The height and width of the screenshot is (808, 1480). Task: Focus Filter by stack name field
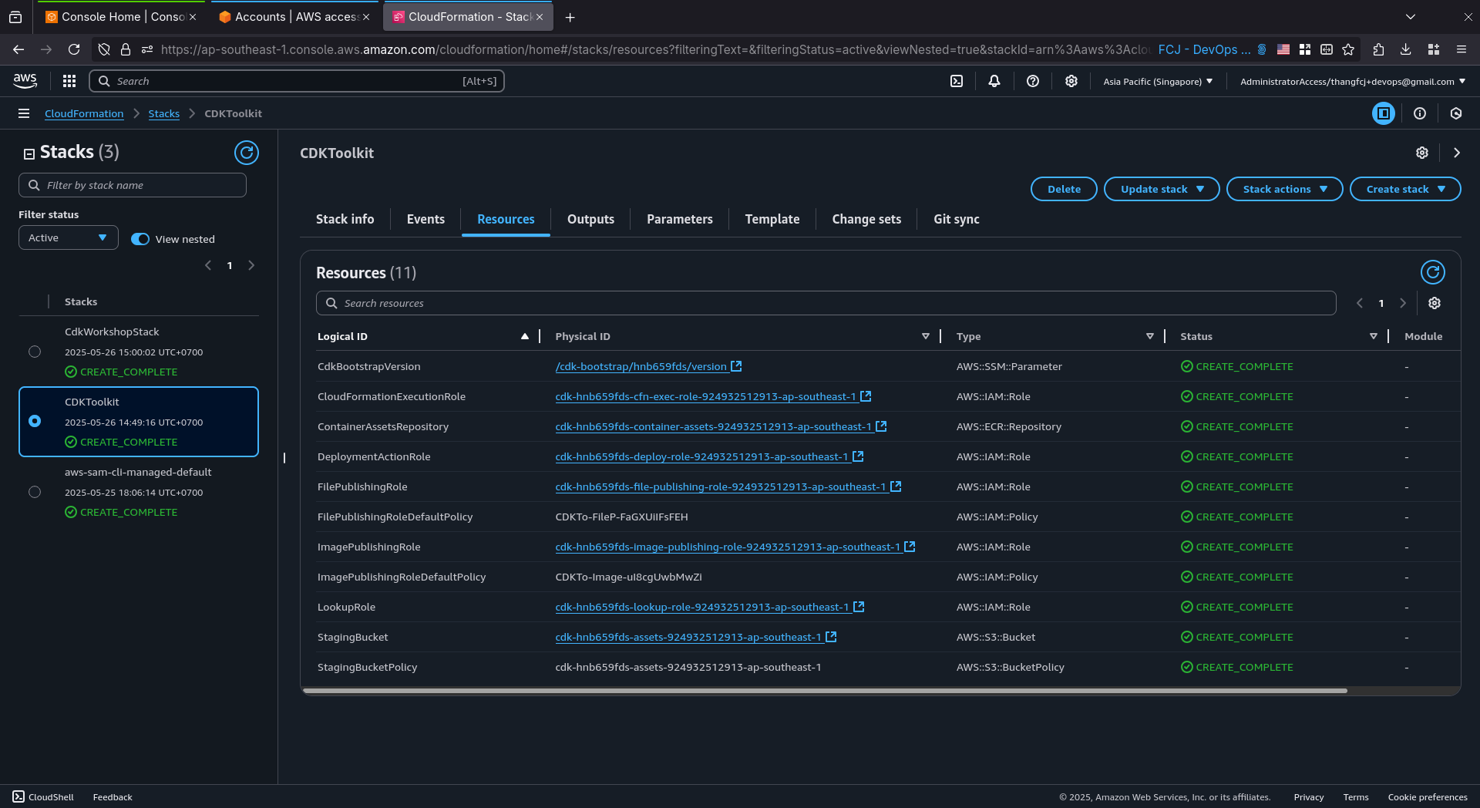click(x=133, y=185)
